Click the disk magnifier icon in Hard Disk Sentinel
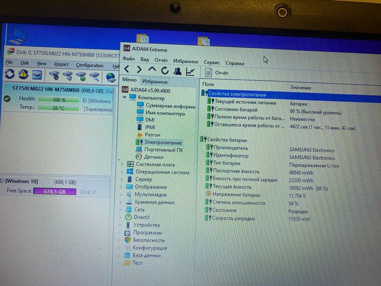This screenshot has height=286, width=381. [x=94, y=77]
